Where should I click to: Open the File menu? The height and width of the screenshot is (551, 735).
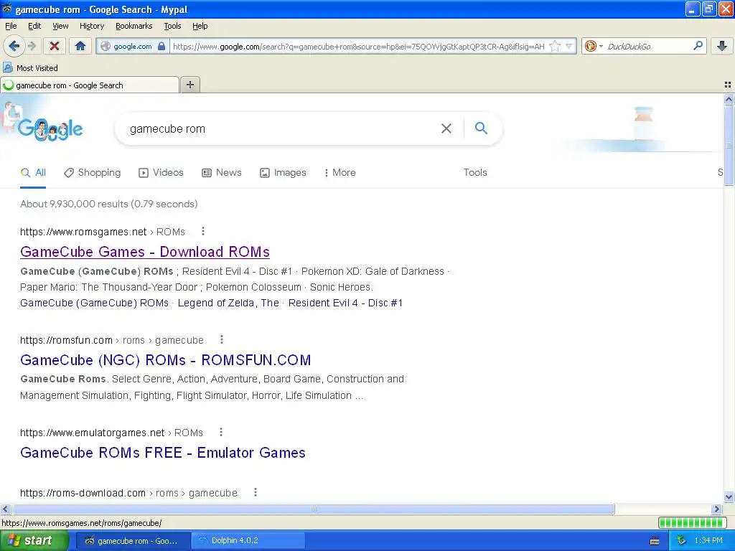11,26
